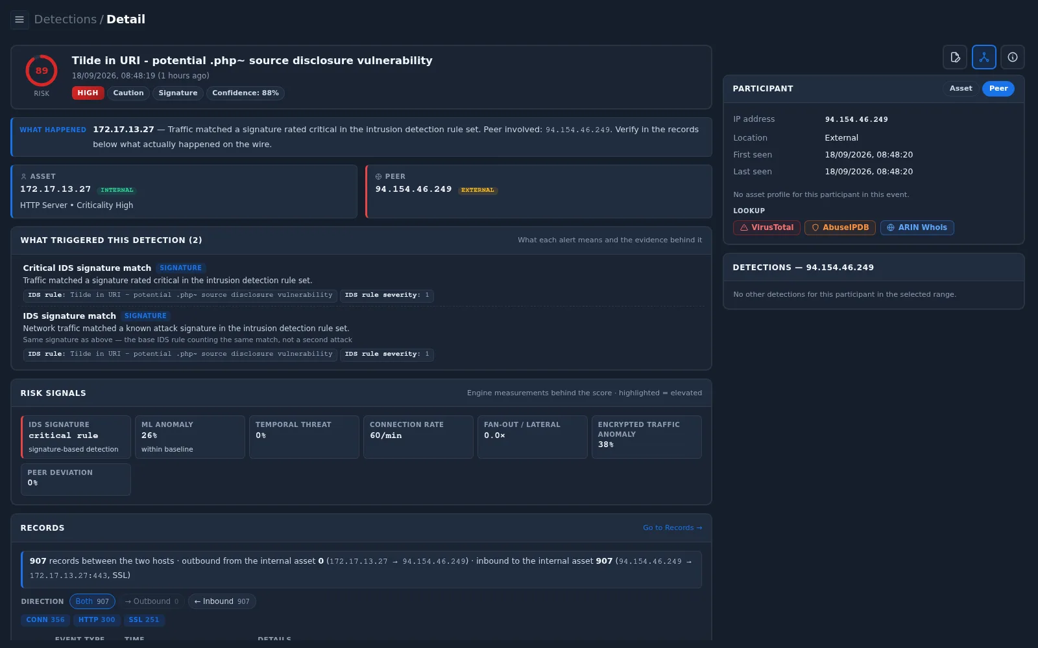Click the INTERNAL badge

[x=117, y=190]
